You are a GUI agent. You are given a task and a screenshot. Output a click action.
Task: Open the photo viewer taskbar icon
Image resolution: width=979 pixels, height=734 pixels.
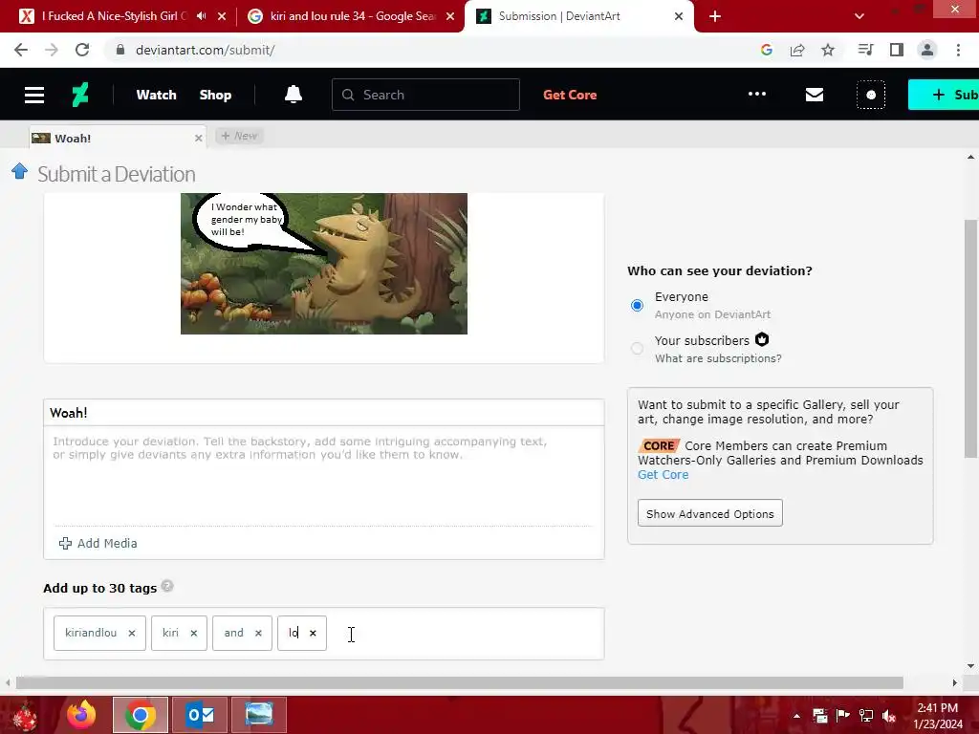259,715
